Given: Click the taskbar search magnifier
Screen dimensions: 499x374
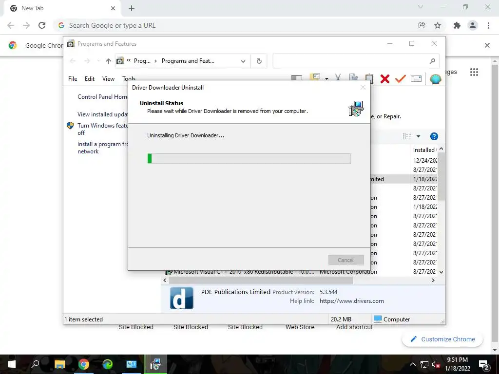Looking at the screenshot, I should tap(35, 364).
